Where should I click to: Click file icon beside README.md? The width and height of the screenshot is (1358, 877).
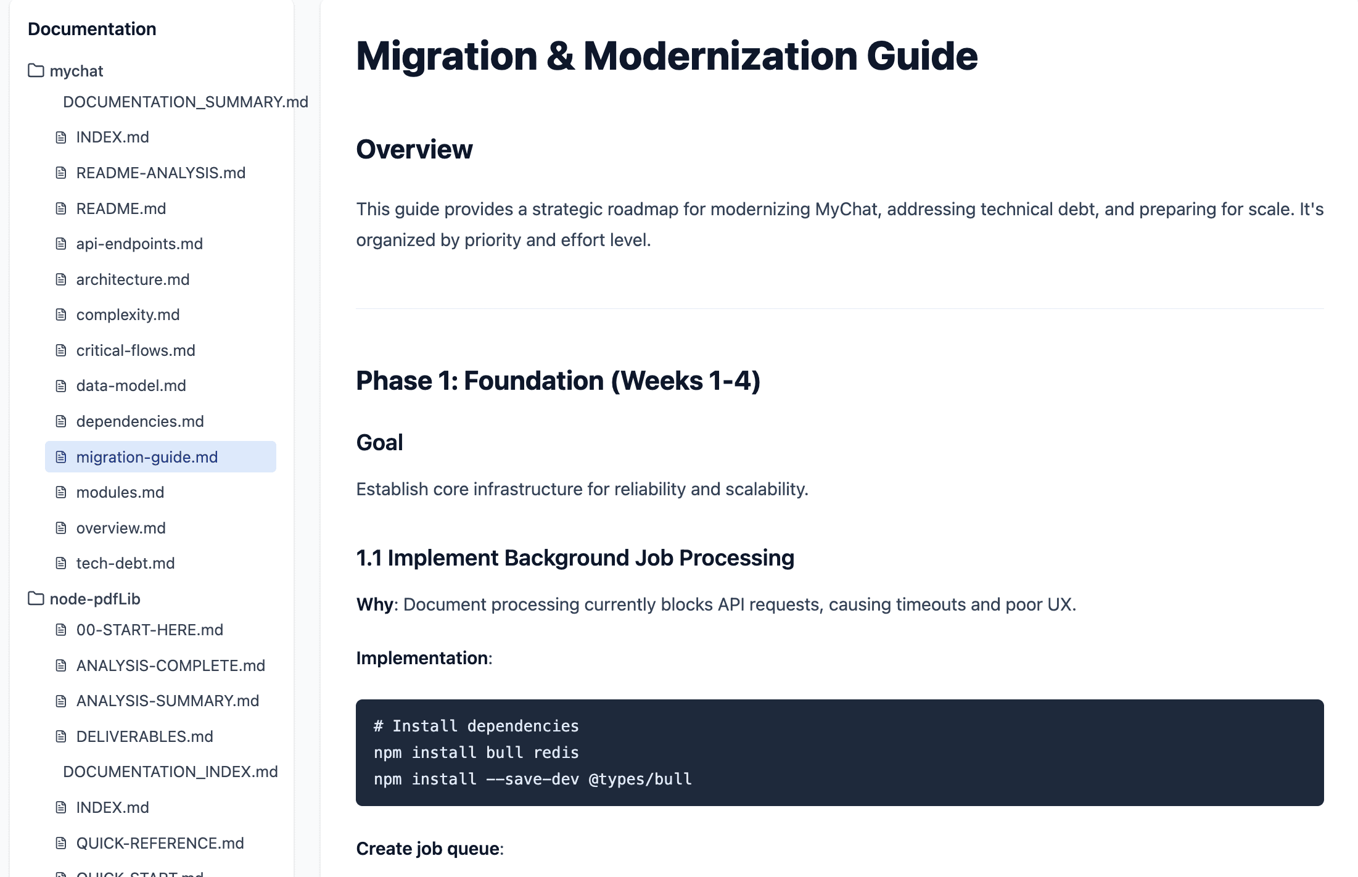click(61, 208)
